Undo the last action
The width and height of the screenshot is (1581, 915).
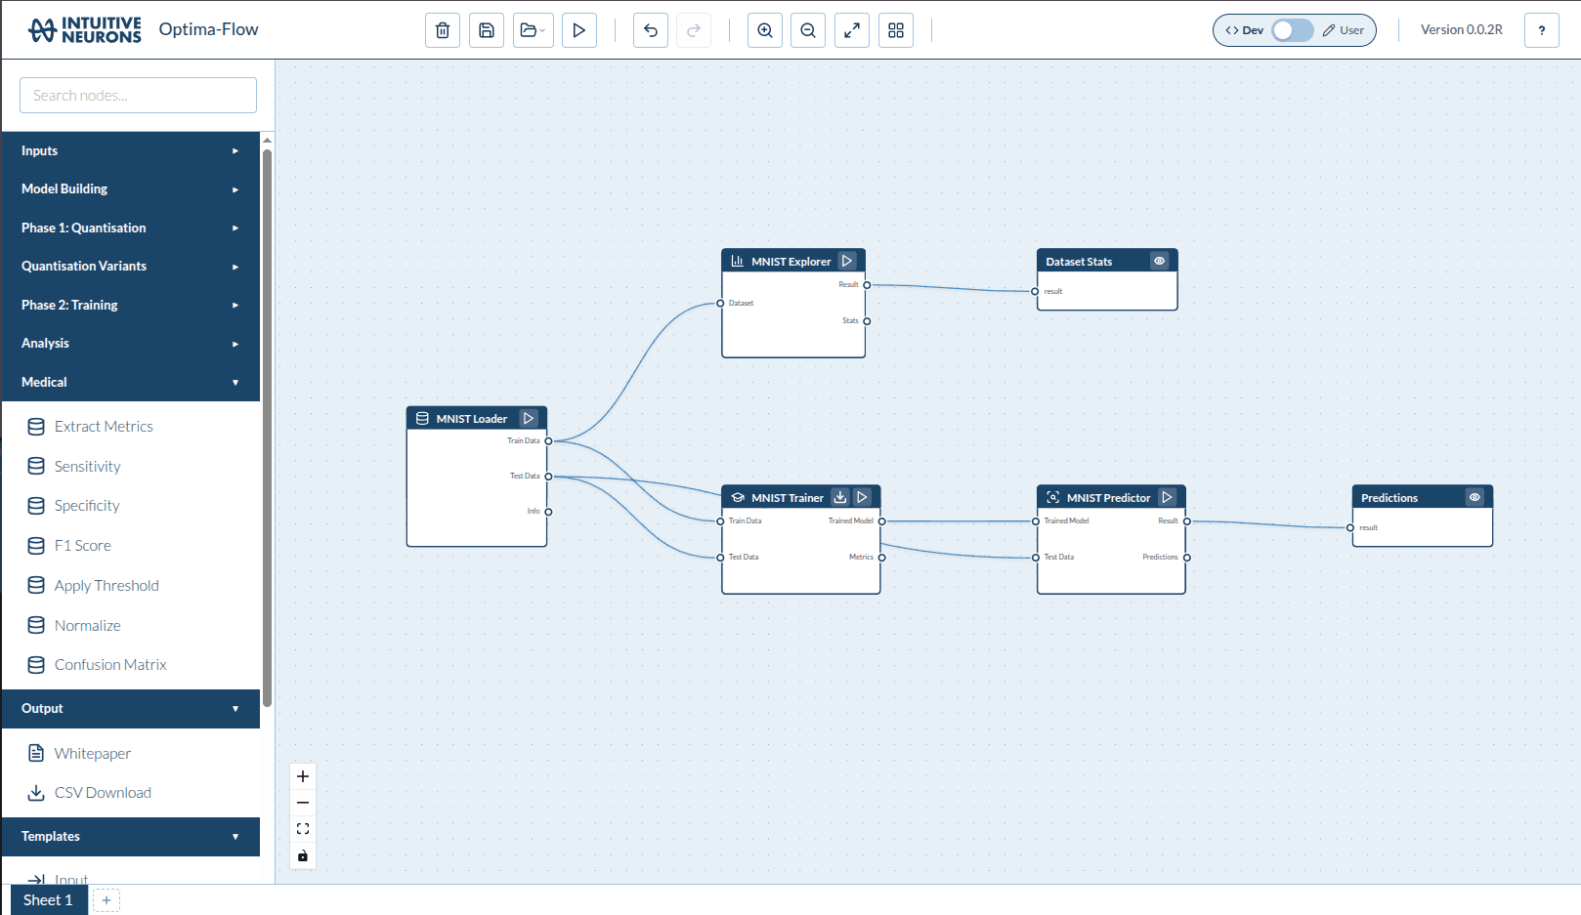point(651,30)
